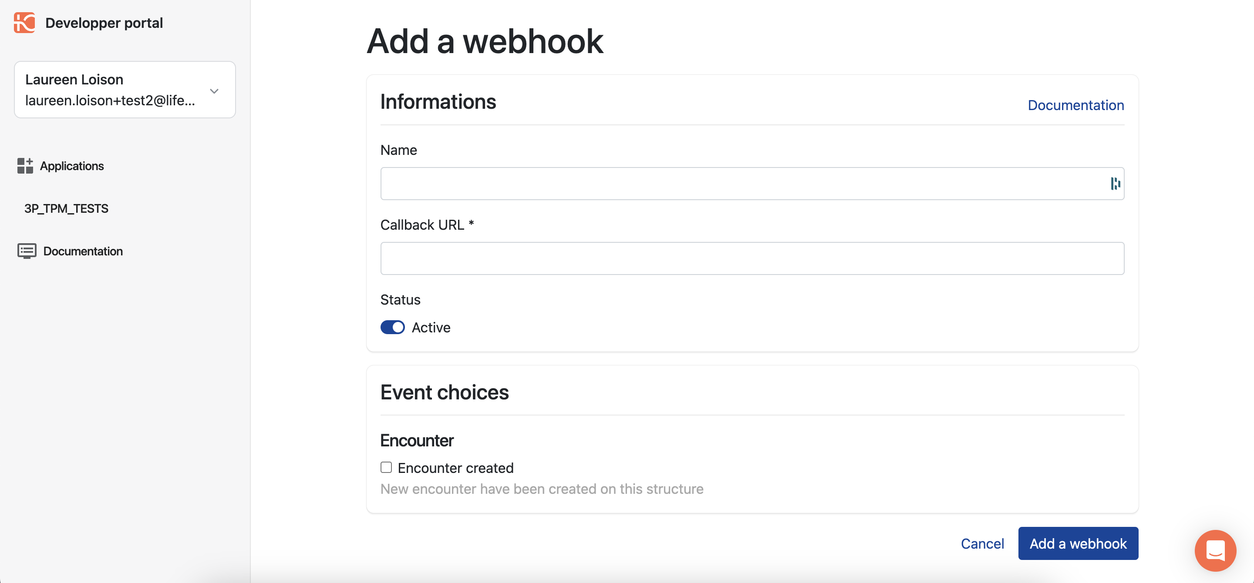
Task: Click the name field cursor/caret icon
Action: coord(1115,183)
